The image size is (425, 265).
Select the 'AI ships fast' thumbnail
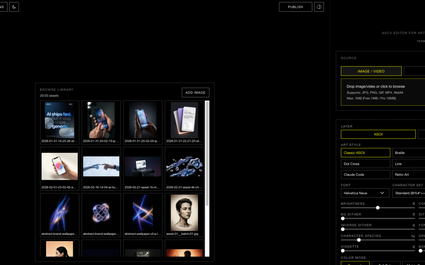(60, 122)
